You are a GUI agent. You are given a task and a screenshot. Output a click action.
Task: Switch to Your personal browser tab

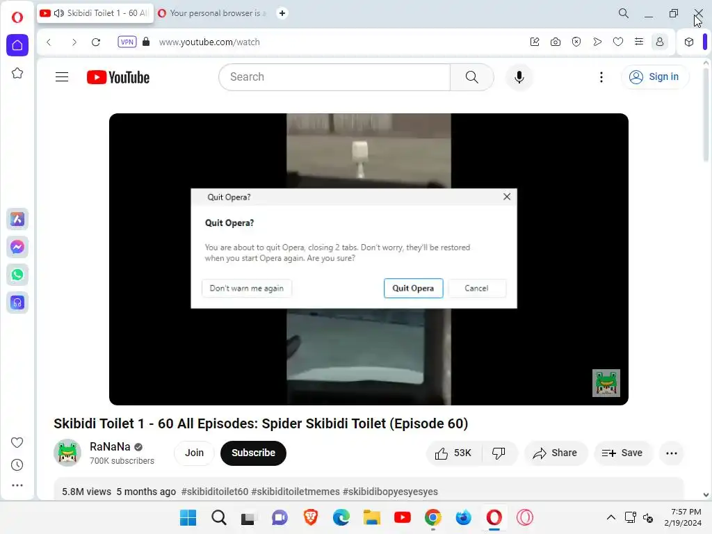pyautogui.click(x=213, y=13)
